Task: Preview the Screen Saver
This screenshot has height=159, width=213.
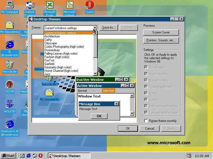Action: pyautogui.click(x=161, y=32)
